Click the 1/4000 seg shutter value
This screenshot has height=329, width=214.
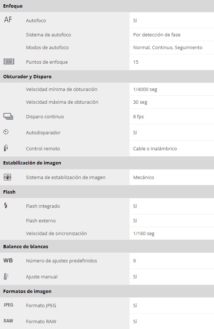145,90
